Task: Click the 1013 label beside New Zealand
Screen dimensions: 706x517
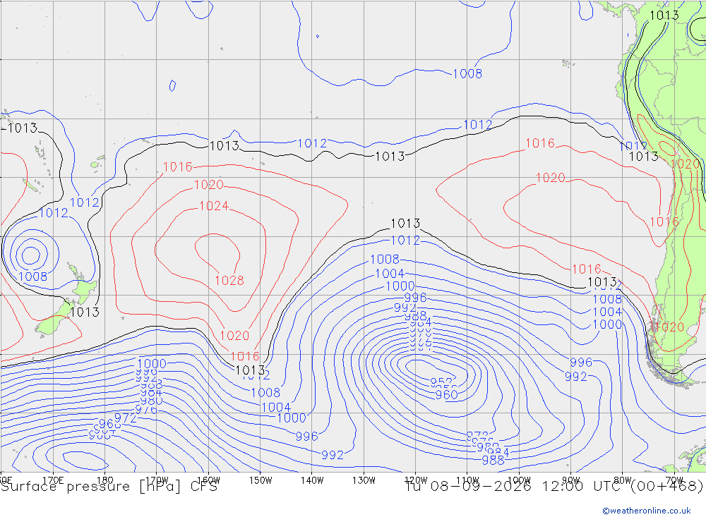Action: (x=85, y=312)
